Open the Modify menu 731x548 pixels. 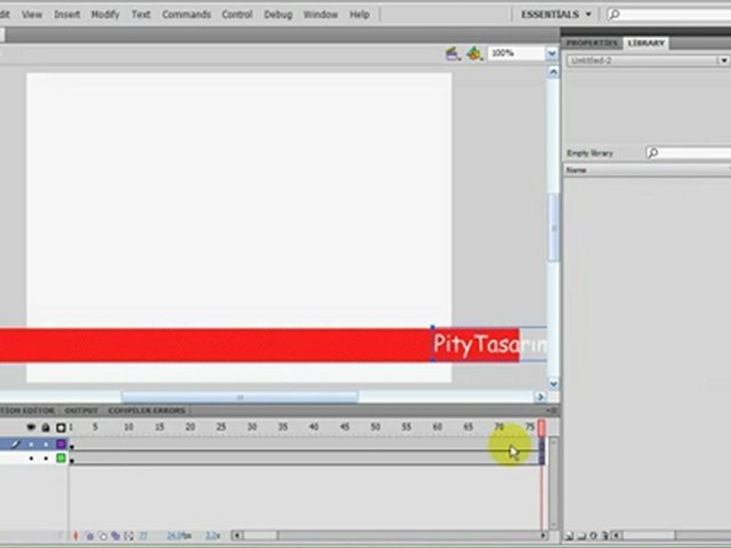click(105, 14)
